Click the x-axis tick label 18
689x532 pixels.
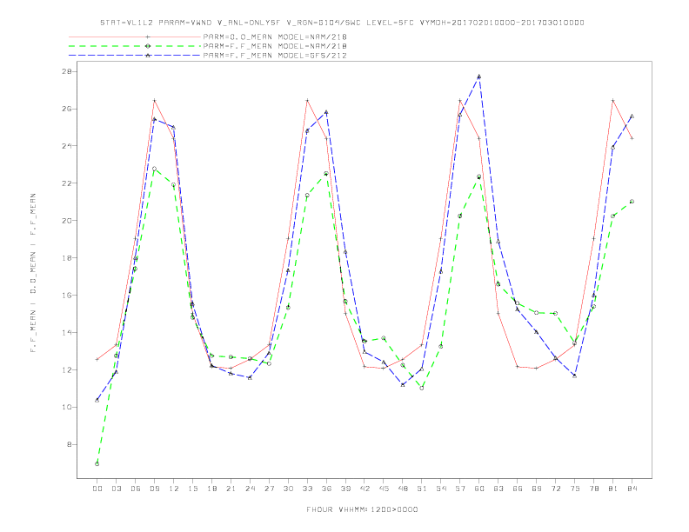(x=211, y=489)
